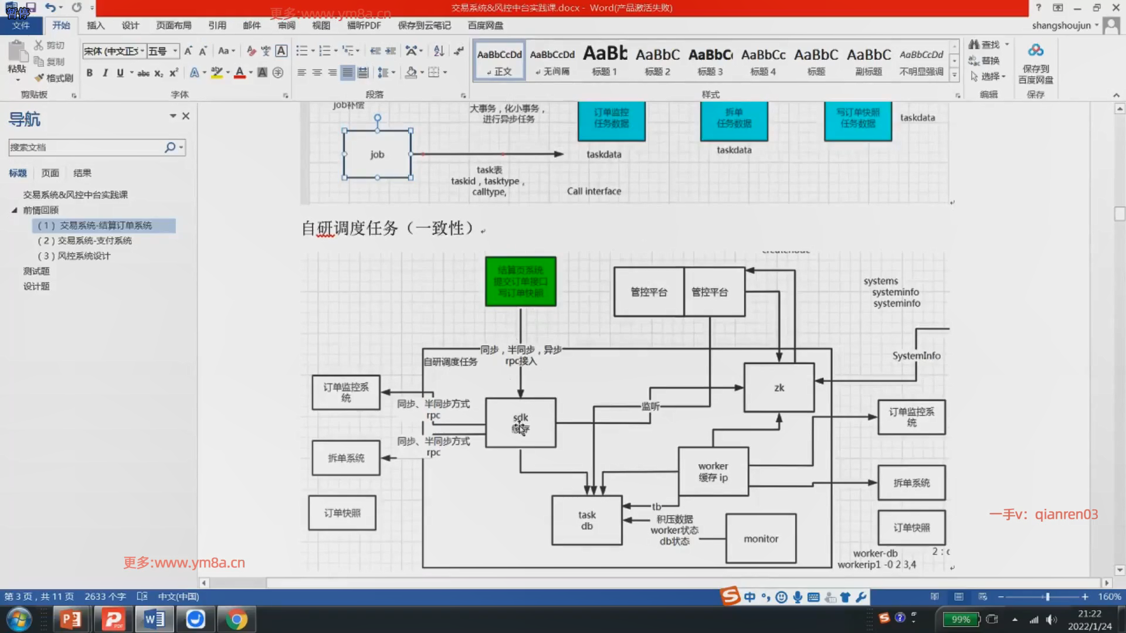This screenshot has width=1126, height=633.
Task: Open the font size dropdown
Action: coord(175,51)
